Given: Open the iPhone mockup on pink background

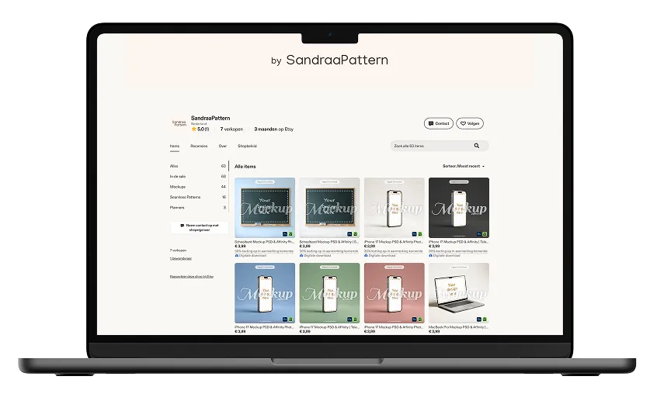Looking at the screenshot, I should pyautogui.click(x=395, y=293).
